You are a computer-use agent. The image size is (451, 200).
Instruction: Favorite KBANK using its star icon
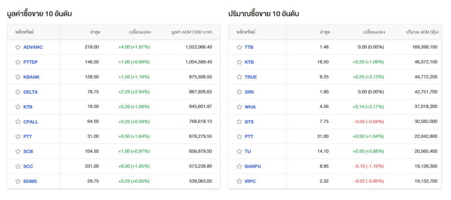point(18,77)
